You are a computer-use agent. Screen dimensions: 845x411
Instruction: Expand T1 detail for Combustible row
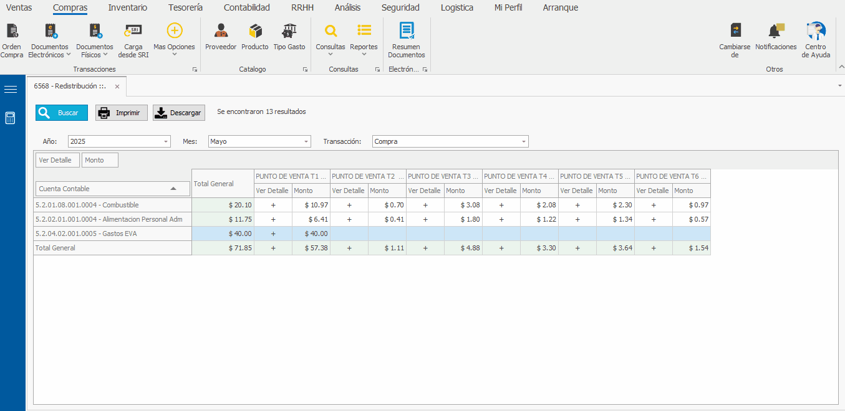(273, 205)
